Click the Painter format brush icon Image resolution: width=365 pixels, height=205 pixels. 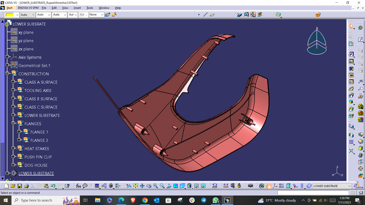108,15
